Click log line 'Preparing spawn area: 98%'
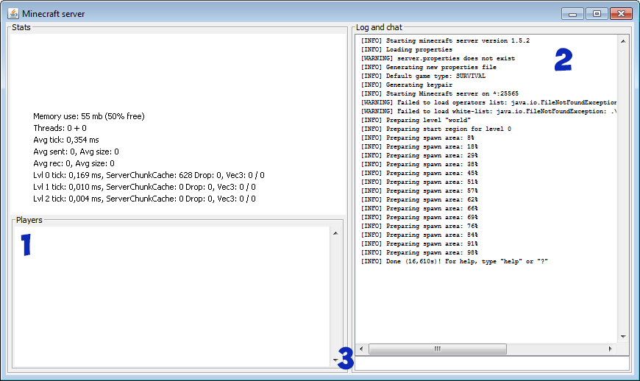 (x=419, y=253)
